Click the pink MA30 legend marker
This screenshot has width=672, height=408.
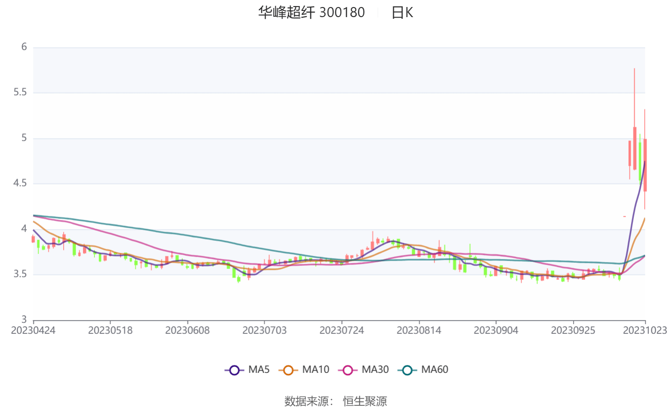[x=348, y=370]
